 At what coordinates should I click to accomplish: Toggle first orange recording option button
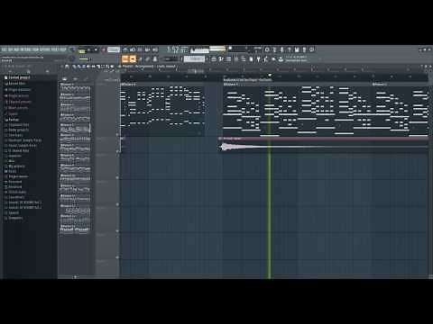click(x=125, y=58)
